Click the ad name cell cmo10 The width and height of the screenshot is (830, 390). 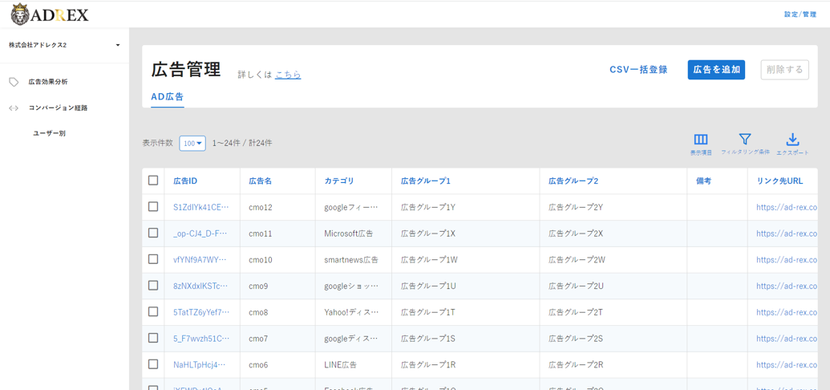click(x=261, y=260)
